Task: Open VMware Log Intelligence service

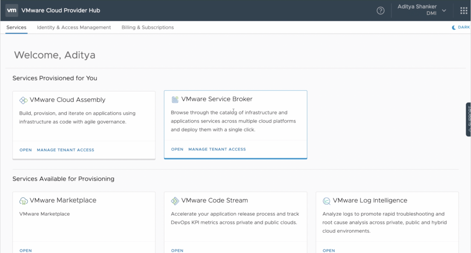Action: (x=329, y=250)
